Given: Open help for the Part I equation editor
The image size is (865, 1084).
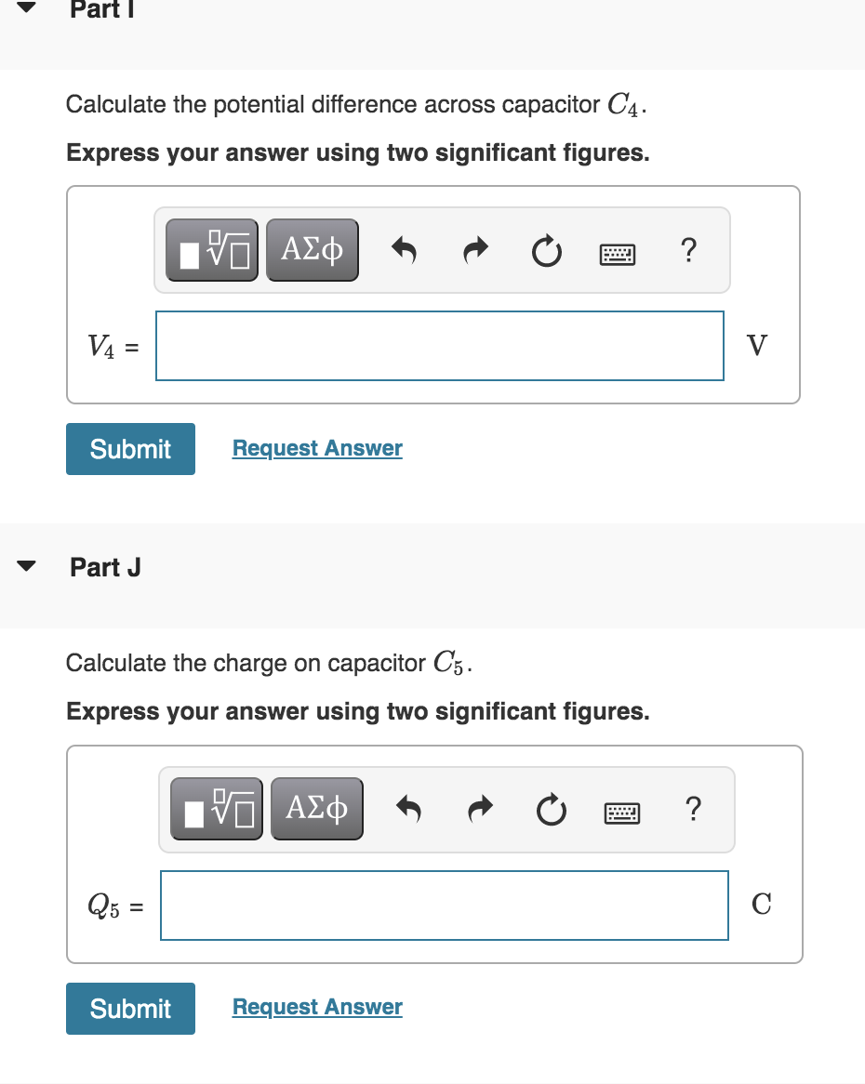Looking at the screenshot, I should tap(688, 249).
